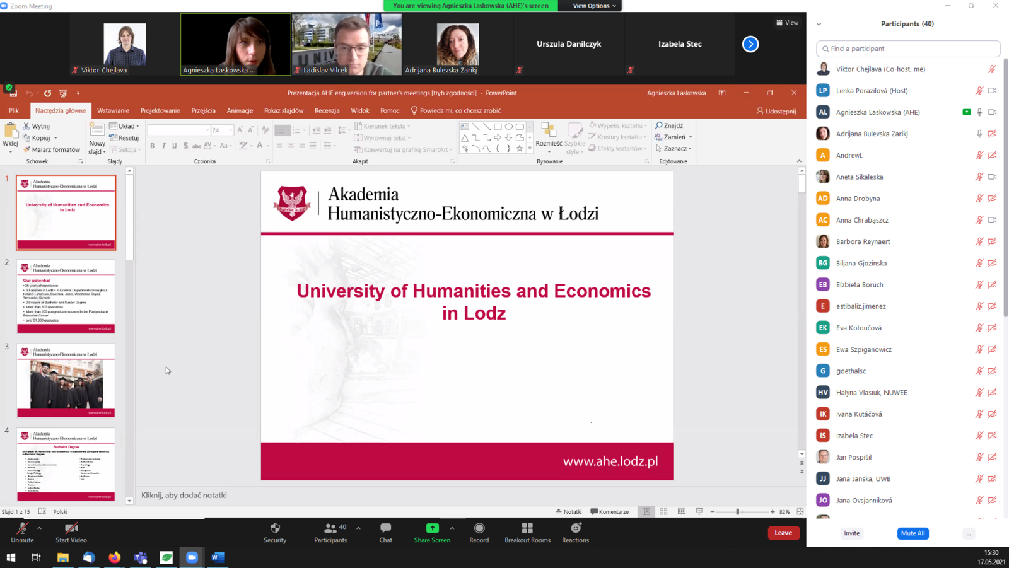Viewport: 1009px width, 568px height.
Task: Open Firefox from the Windows taskbar
Action: coord(114,557)
